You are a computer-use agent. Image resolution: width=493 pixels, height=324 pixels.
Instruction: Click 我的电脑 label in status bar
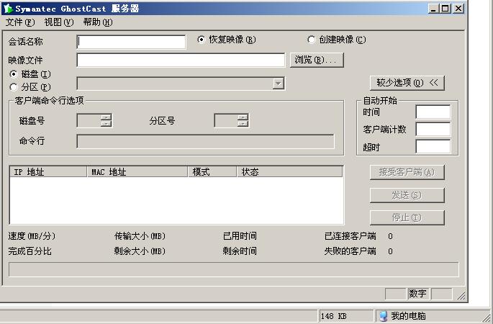point(408,316)
